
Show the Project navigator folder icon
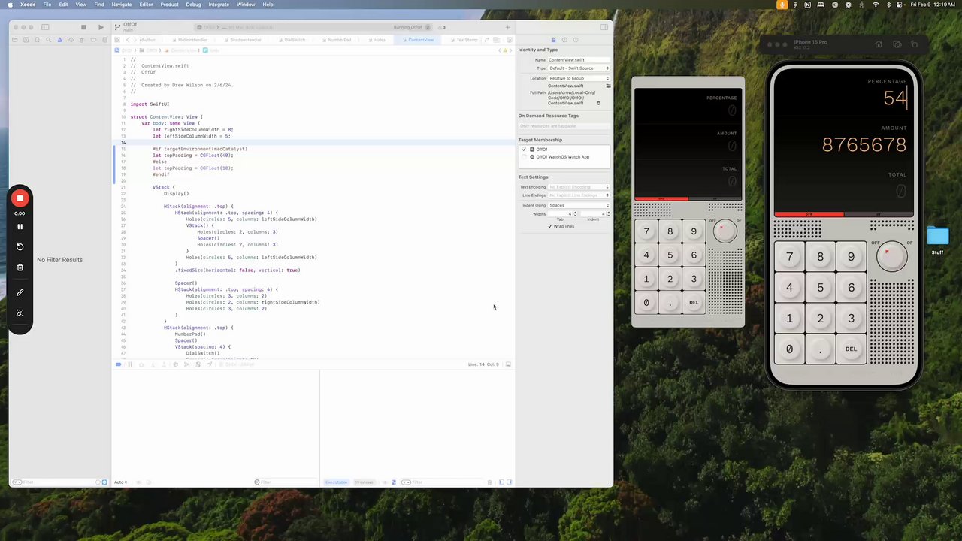tap(15, 39)
